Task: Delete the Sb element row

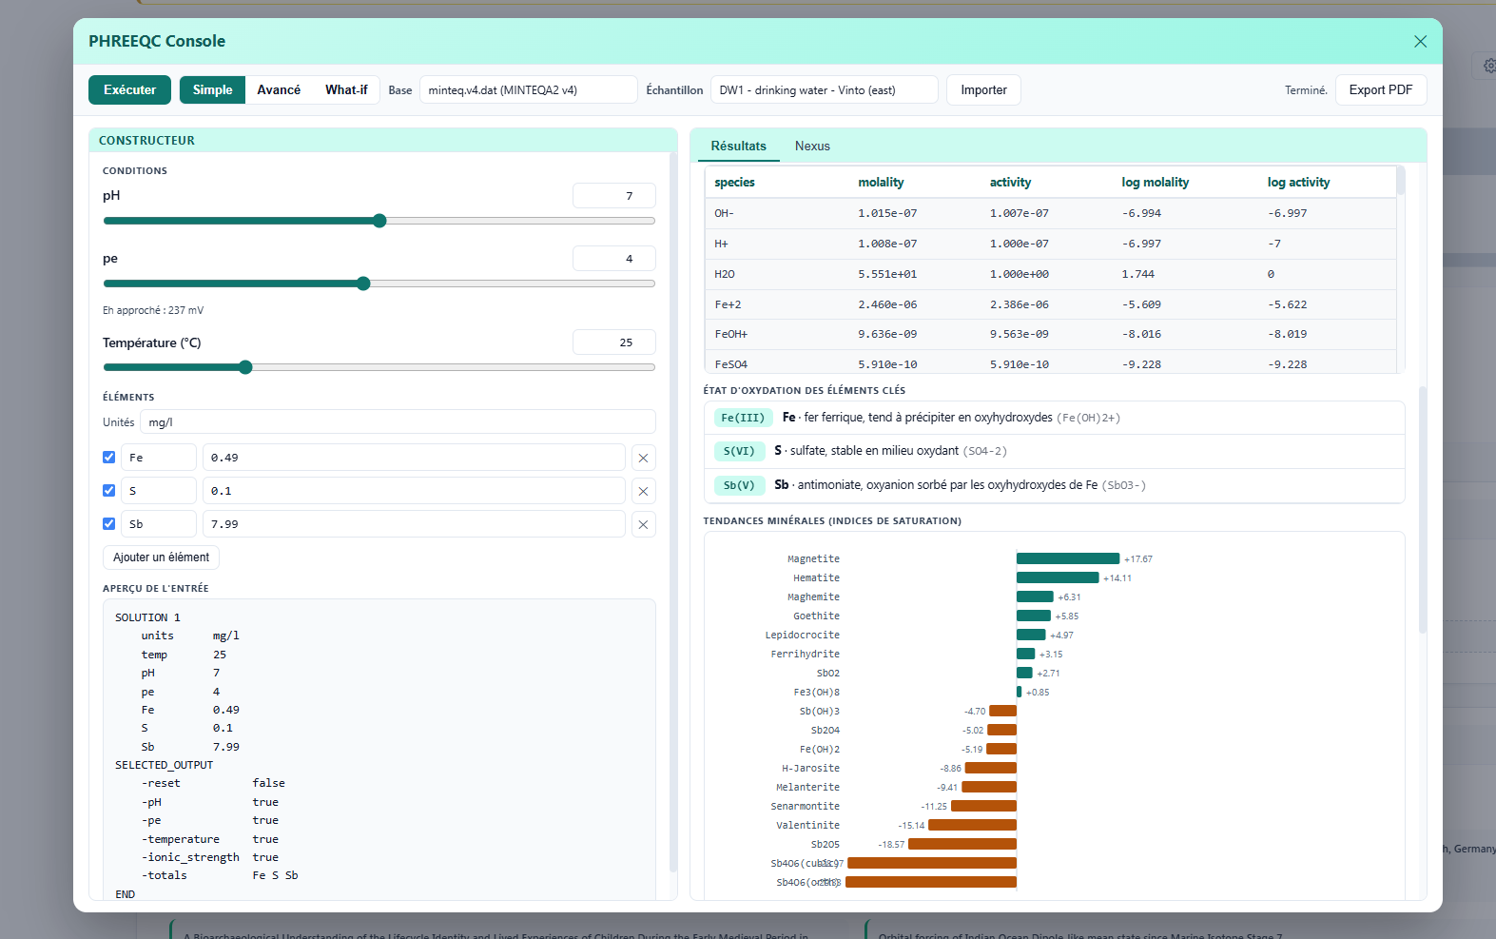Action: (643, 524)
